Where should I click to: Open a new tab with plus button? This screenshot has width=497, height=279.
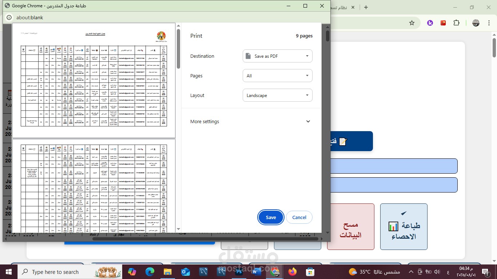coord(366,7)
